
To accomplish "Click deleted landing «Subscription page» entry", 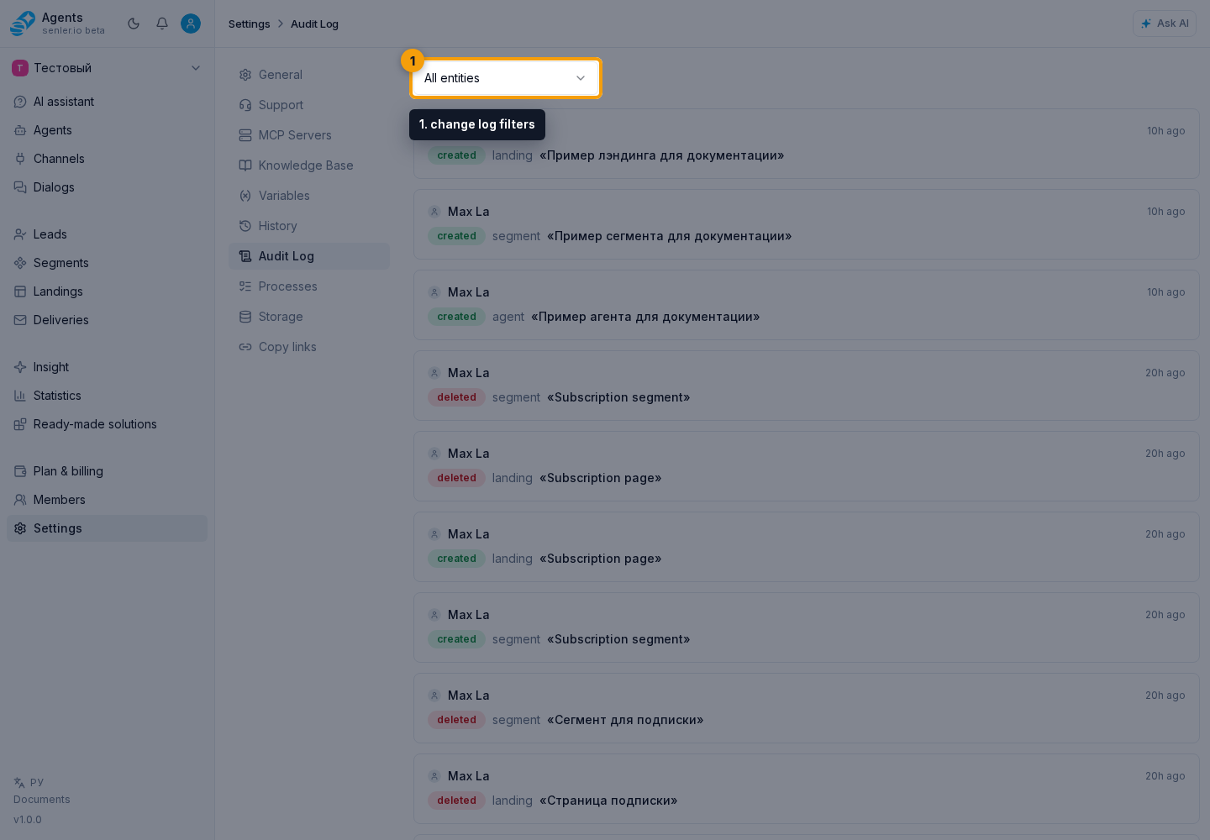I will [807, 466].
